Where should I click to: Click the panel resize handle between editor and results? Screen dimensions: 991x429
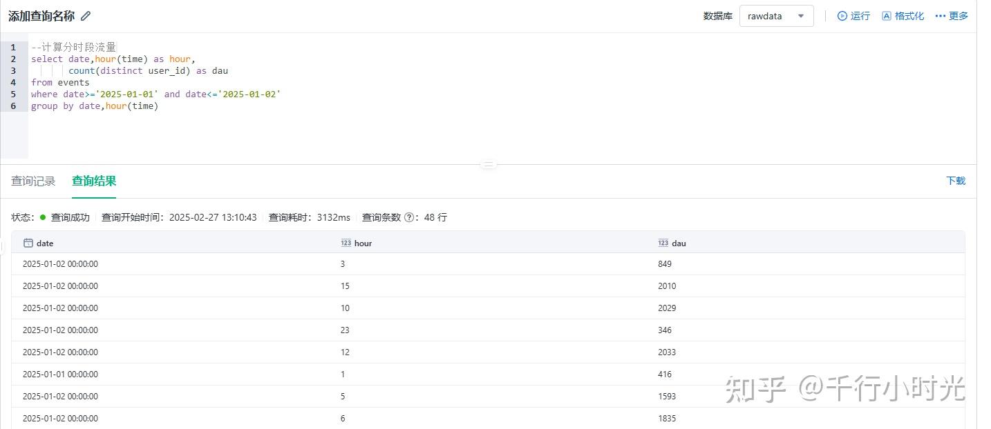(x=489, y=164)
